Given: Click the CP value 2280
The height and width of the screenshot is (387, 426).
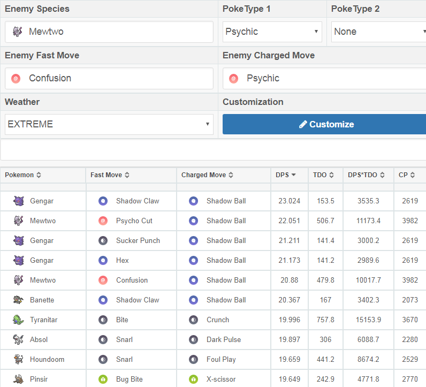Looking at the screenshot, I should 410,340.
